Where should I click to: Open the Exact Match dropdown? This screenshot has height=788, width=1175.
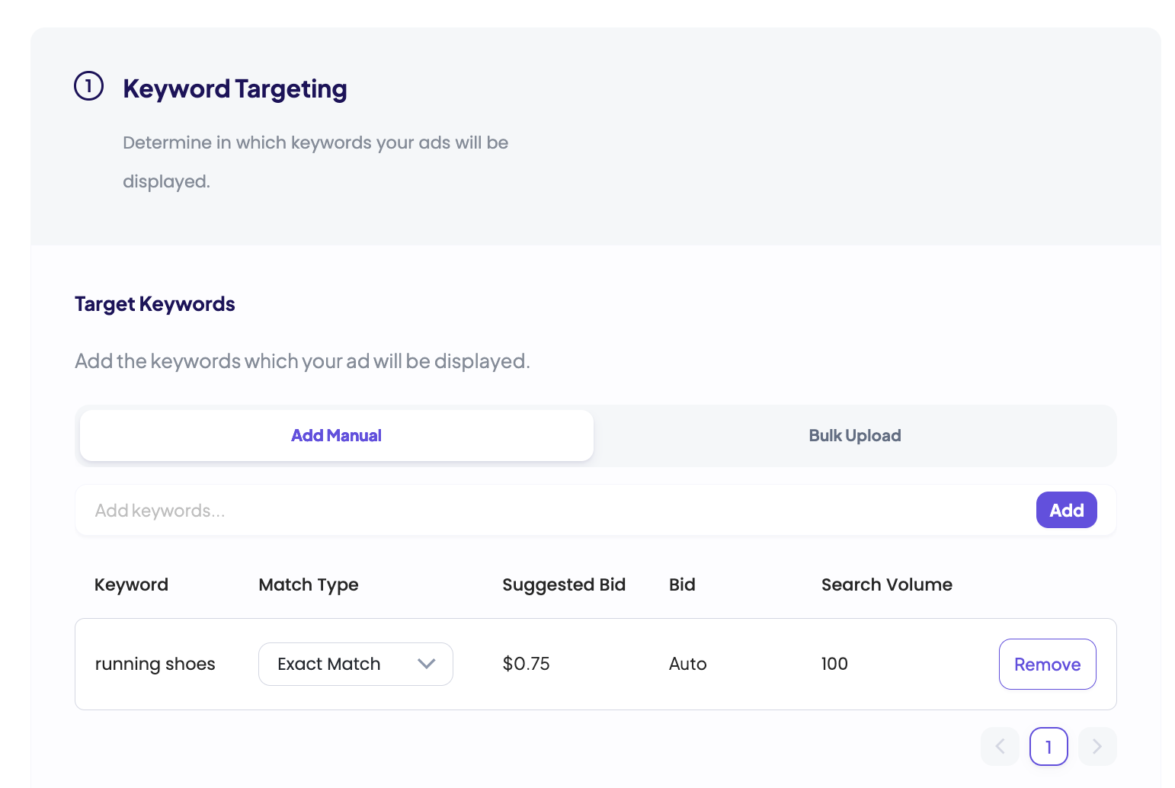[355, 664]
